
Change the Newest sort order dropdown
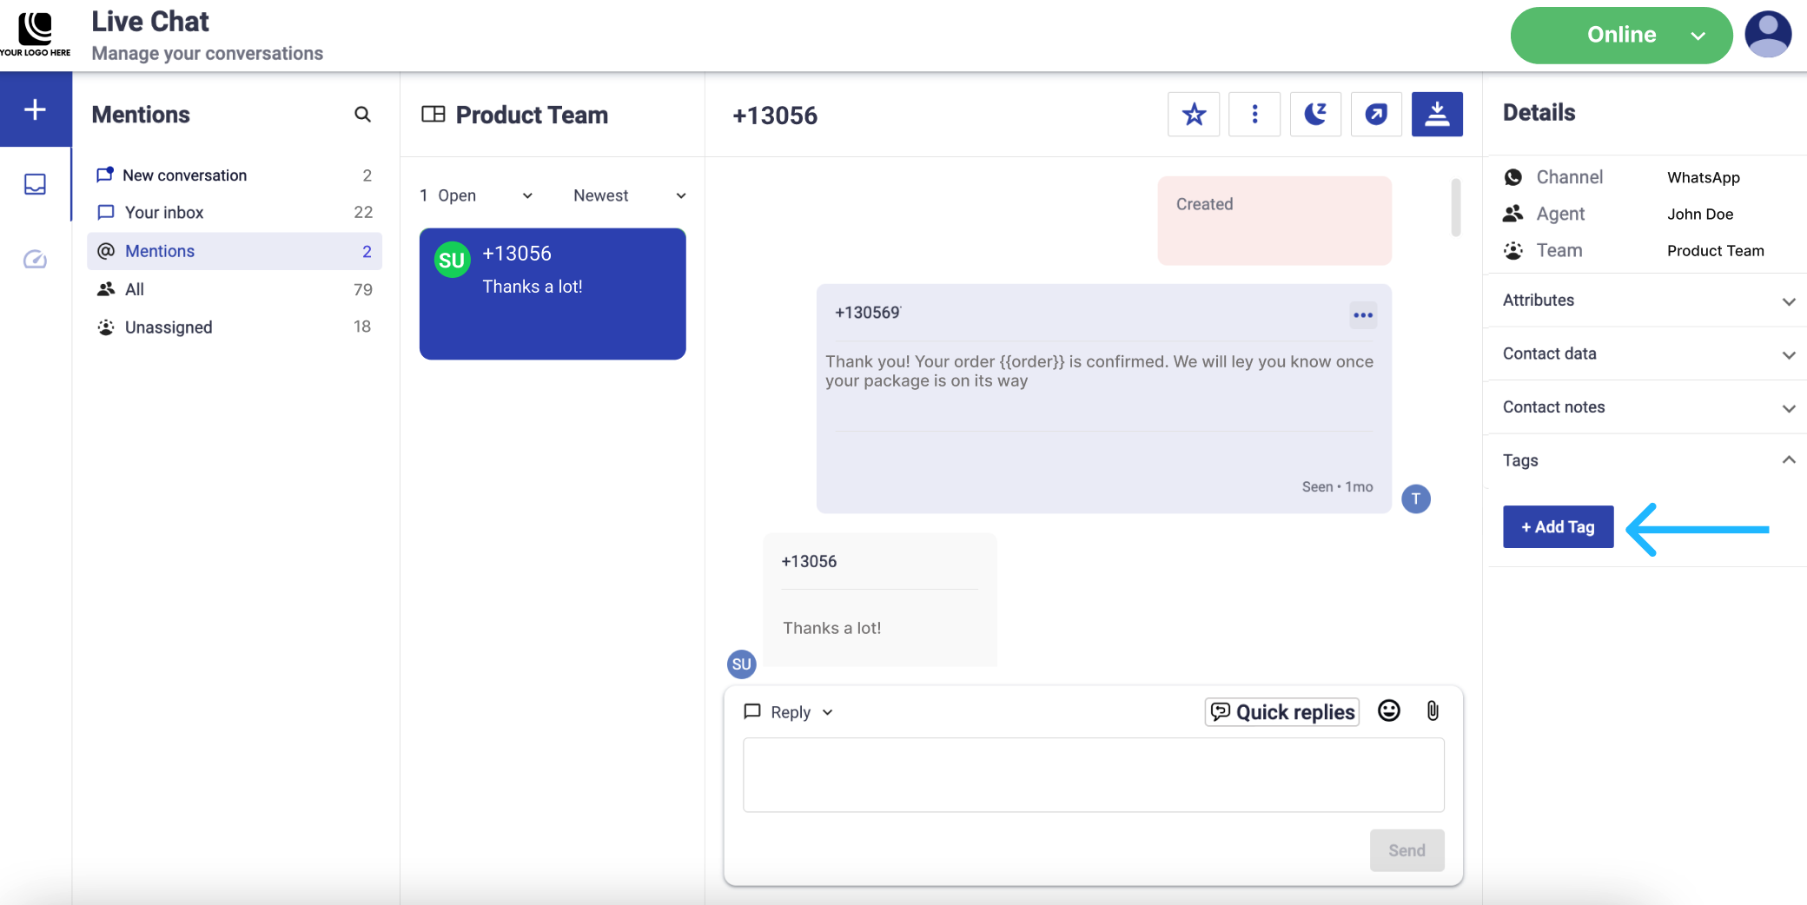click(x=630, y=195)
